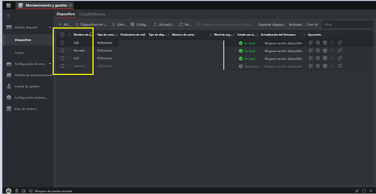
Task: Open the main menu grid icon
Action: [8, 5]
